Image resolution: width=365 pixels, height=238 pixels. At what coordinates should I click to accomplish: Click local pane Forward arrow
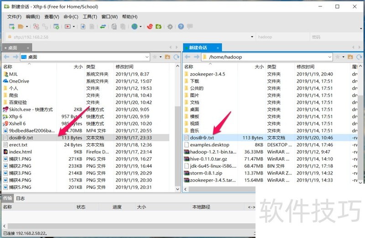(x=16, y=57)
